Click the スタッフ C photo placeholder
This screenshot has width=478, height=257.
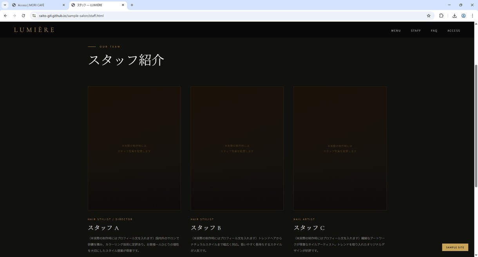[x=340, y=148]
